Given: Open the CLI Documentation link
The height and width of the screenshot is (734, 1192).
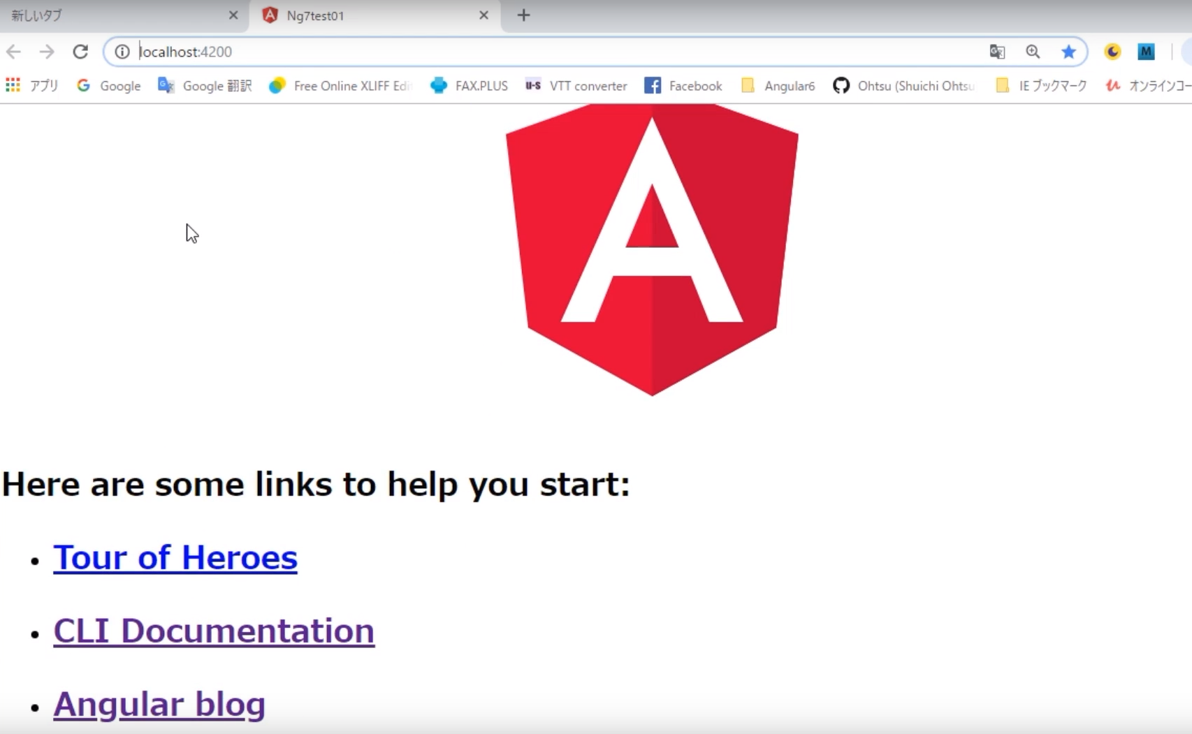Looking at the screenshot, I should click(214, 631).
